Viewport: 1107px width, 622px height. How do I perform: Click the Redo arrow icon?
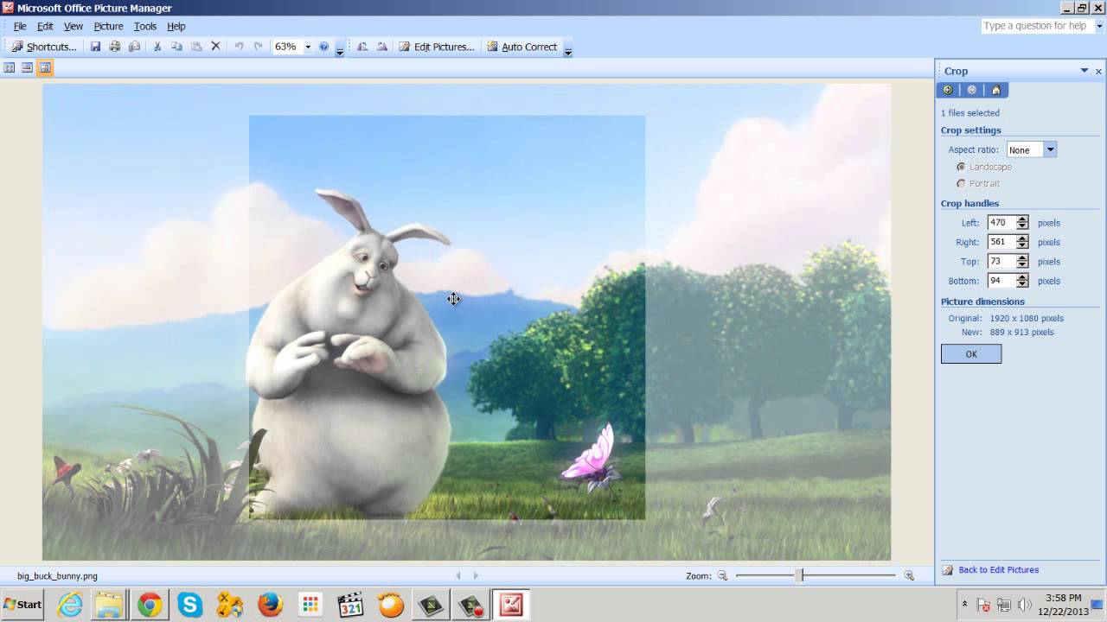point(258,47)
